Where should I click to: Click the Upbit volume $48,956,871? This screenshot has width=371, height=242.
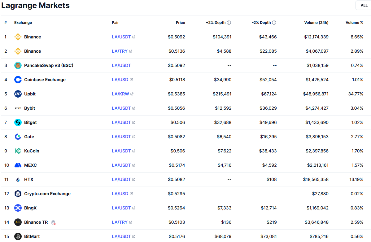(316, 94)
